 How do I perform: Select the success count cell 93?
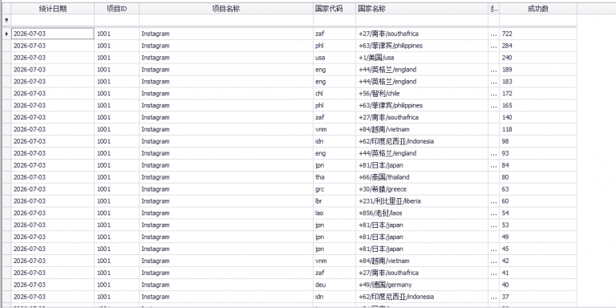tap(538, 153)
